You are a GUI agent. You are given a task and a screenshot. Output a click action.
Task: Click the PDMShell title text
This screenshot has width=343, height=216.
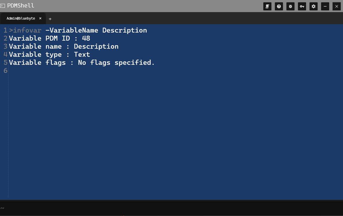tap(20, 5)
